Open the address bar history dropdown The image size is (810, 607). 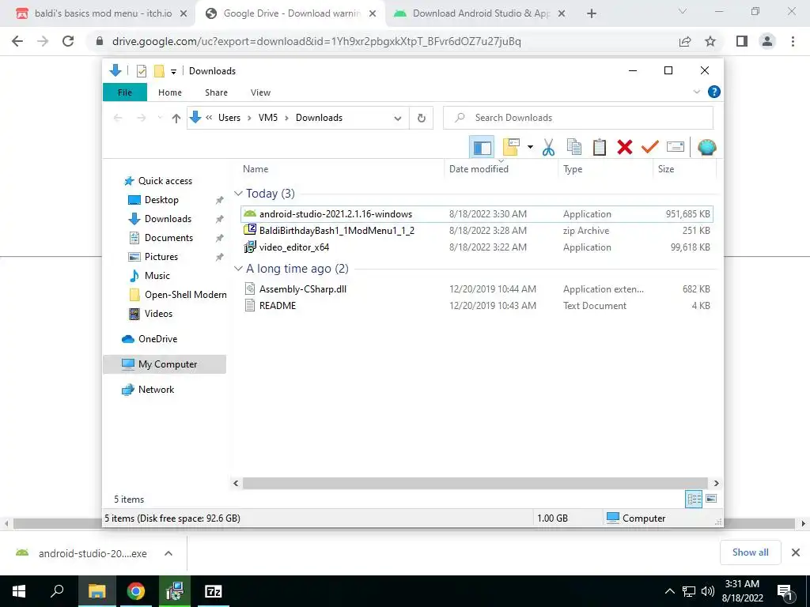tap(397, 119)
